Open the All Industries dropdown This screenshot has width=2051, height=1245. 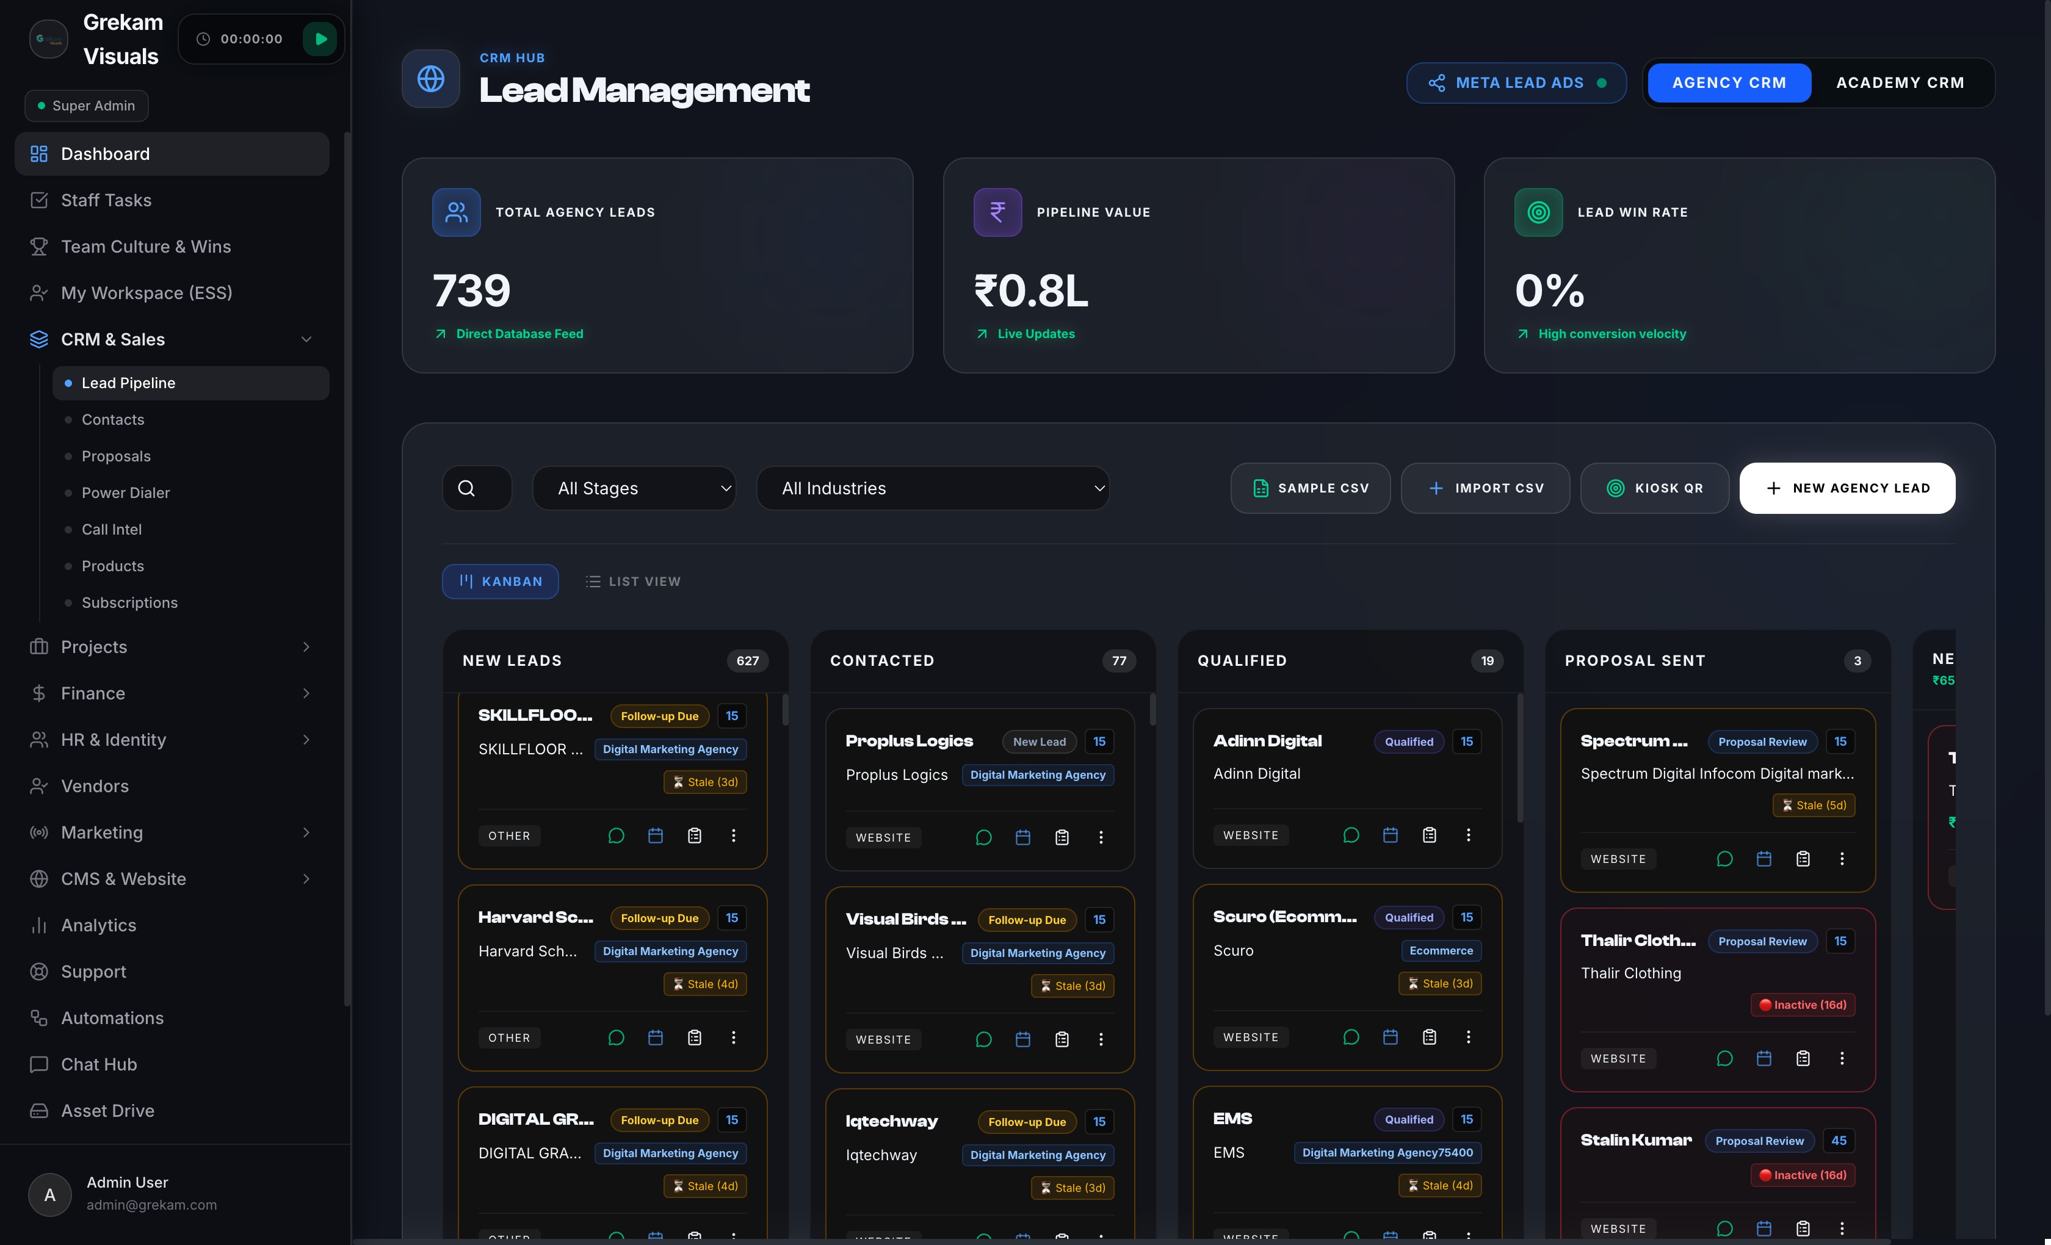tap(933, 488)
